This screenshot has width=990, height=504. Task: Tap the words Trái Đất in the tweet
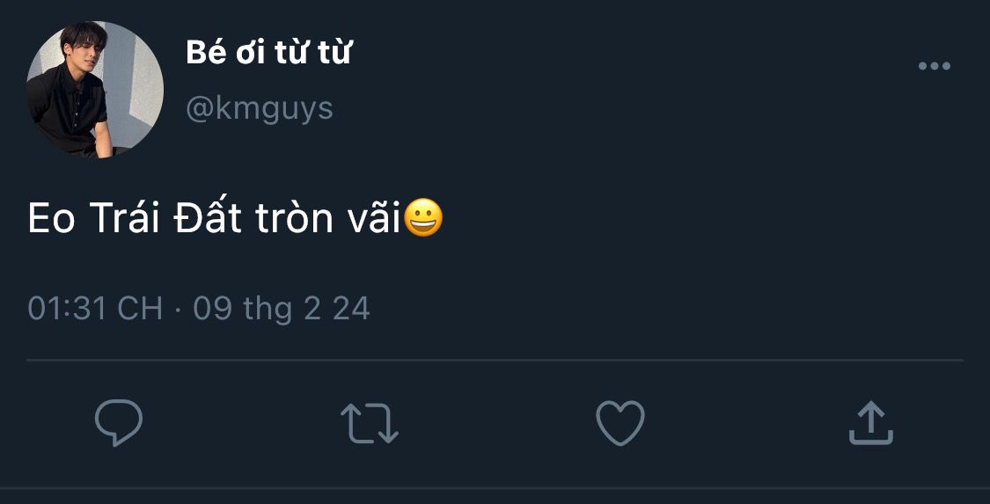pos(165,217)
